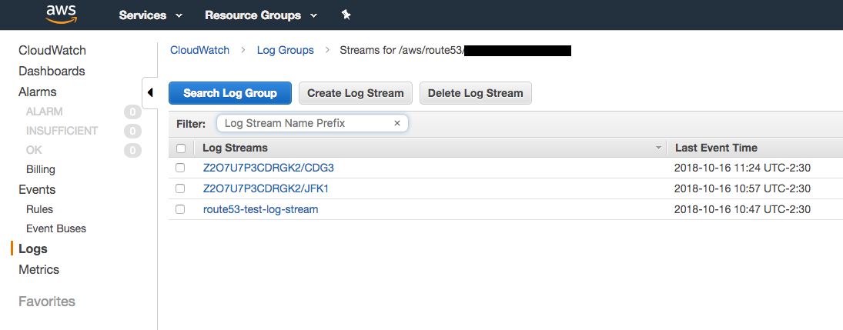The height and width of the screenshot is (330, 843).
Task: Select CloudWatch in the sidebar
Action: pyautogui.click(x=52, y=51)
